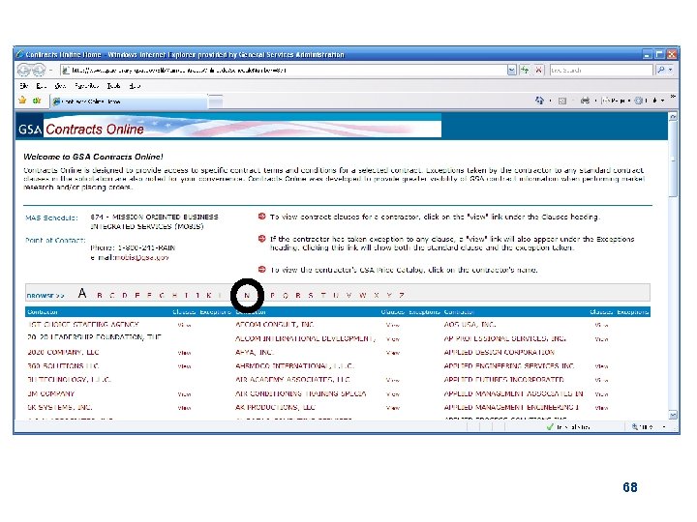Expand the address bar history dropdown
Viewport: 697px width, 522px height.
coord(512,71)
